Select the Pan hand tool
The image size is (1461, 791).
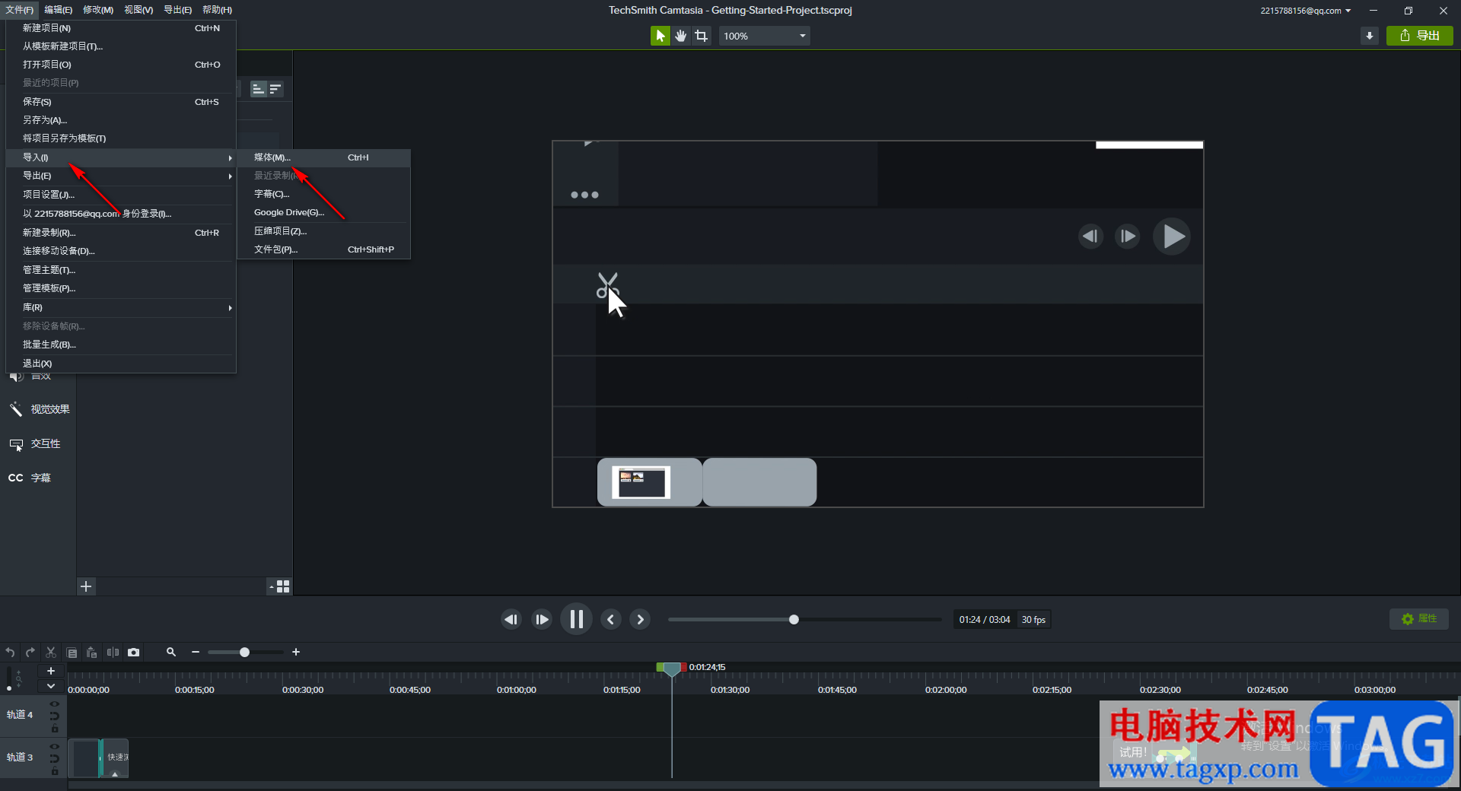pyautogui.click(x=680, y=36)
